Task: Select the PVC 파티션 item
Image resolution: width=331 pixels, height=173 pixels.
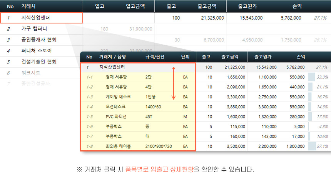Action: (x=116, y=116)
